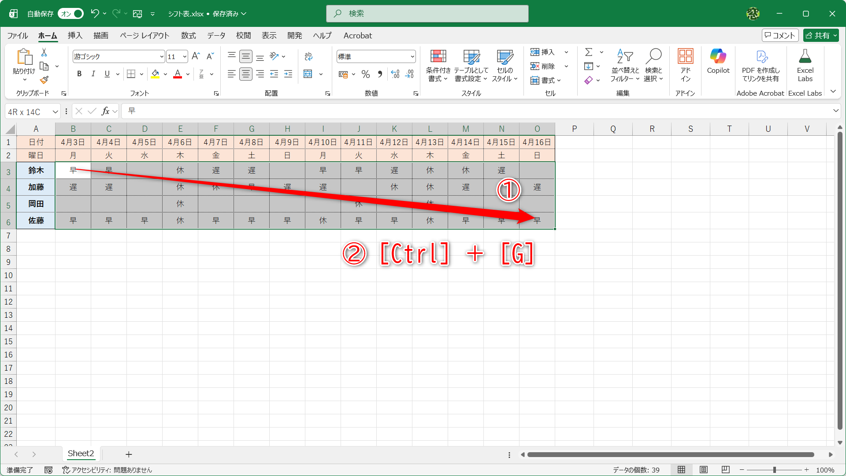Click the Cut scissors icon
Viewport: 846px width, 476px height.
click(44, 52)
